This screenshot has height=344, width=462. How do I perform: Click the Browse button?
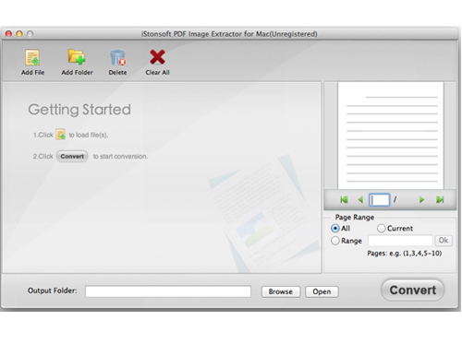(281, 291)
